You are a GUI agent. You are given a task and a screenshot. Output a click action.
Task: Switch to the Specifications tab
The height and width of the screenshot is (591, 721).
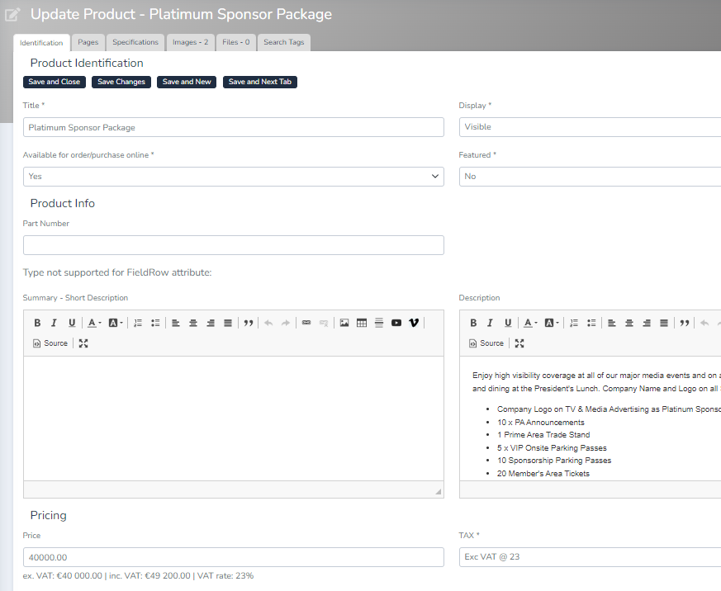pyautogui.click(x=135, y=42)
